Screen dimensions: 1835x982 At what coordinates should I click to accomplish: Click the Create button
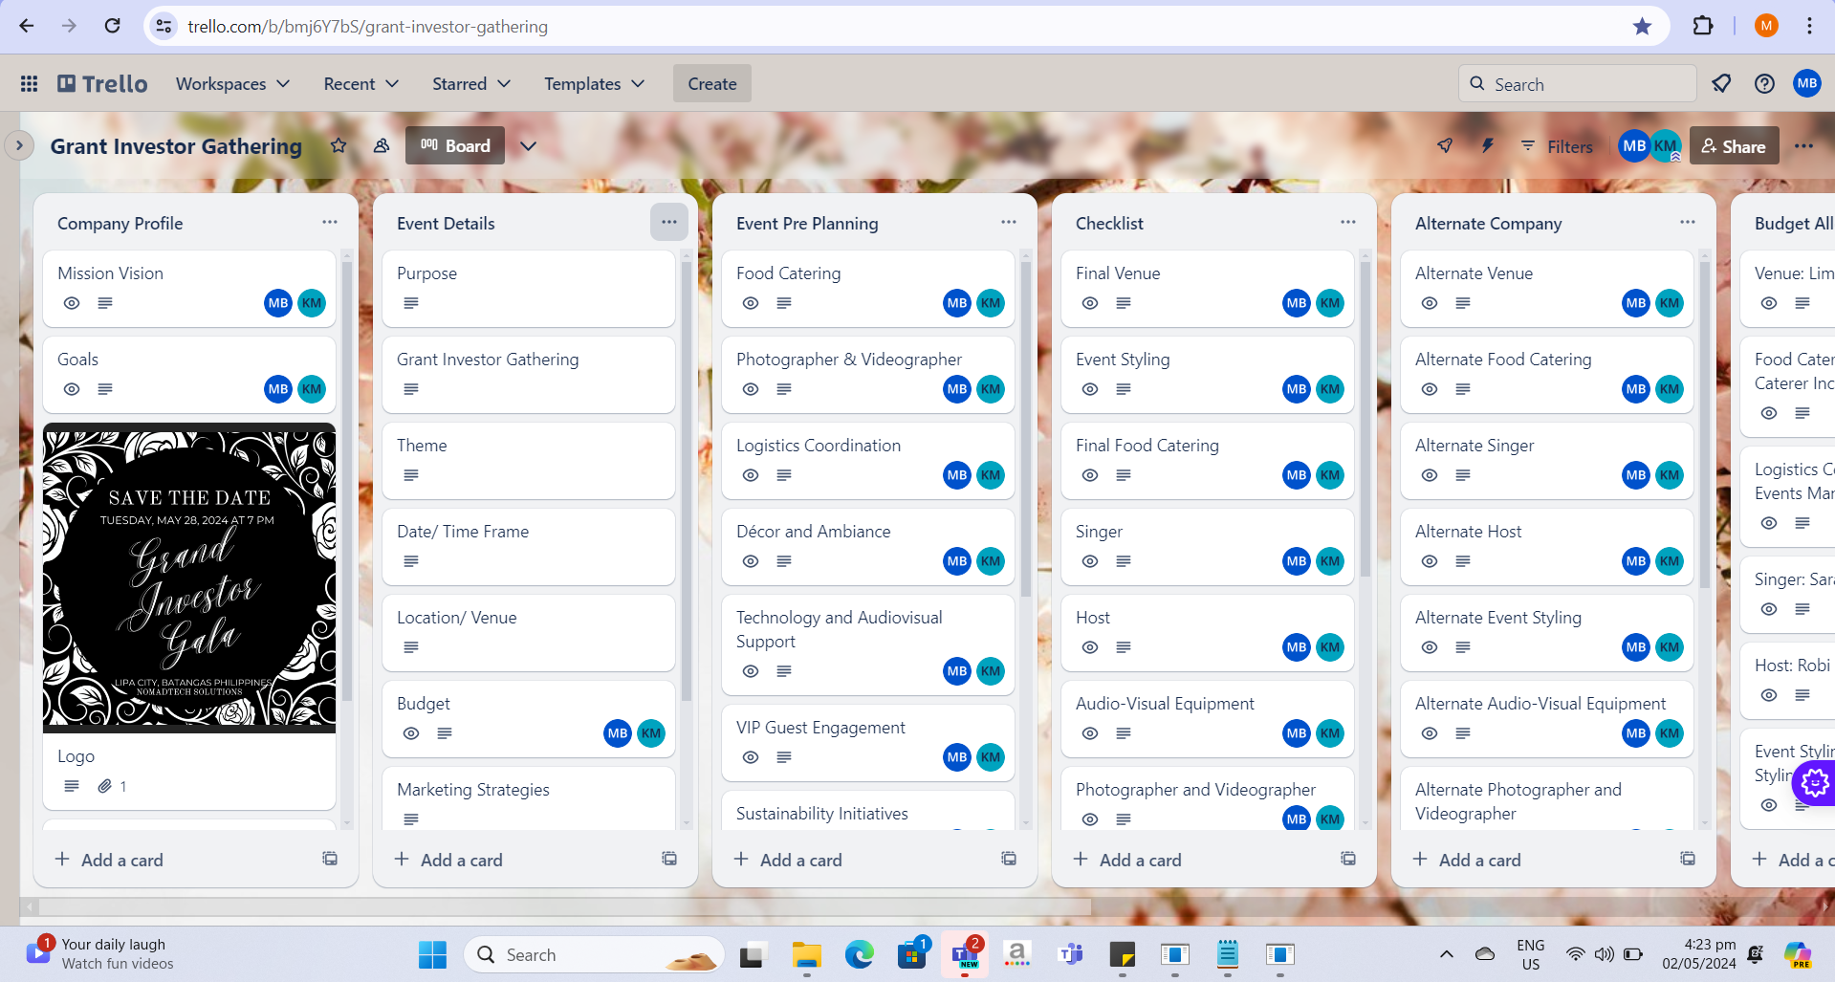point(712,84)
